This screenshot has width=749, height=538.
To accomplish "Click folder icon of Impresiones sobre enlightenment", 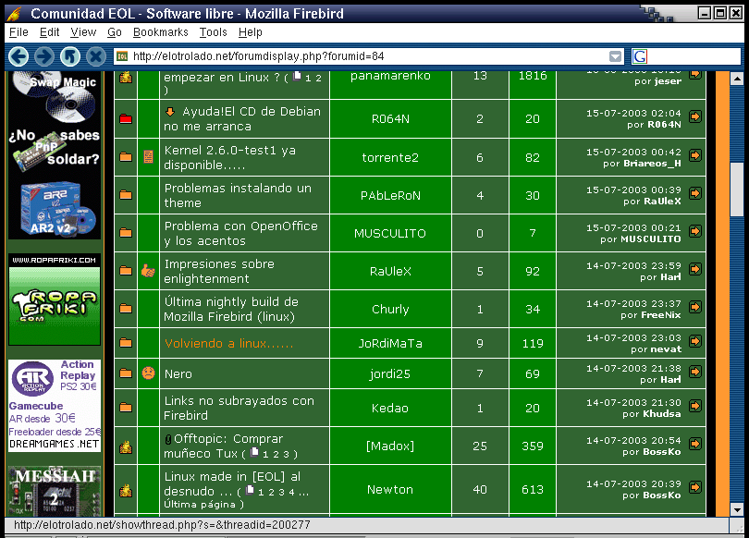I will pyautogui.click(x=126, y=271).
